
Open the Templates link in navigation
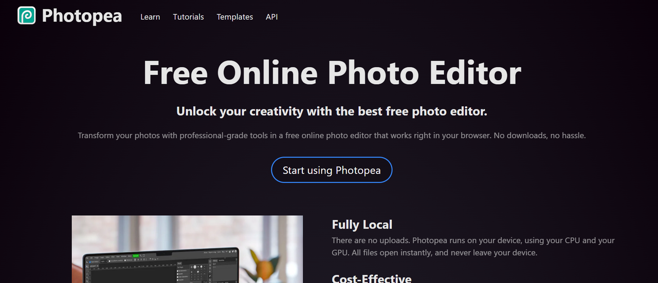click(x=235, y=17)
